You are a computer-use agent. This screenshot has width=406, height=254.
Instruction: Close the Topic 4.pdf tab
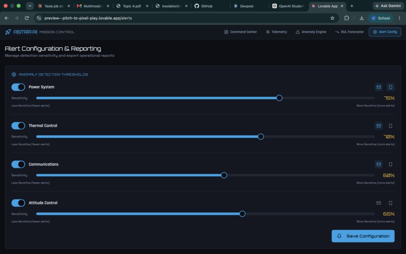(x=147, y=6)
